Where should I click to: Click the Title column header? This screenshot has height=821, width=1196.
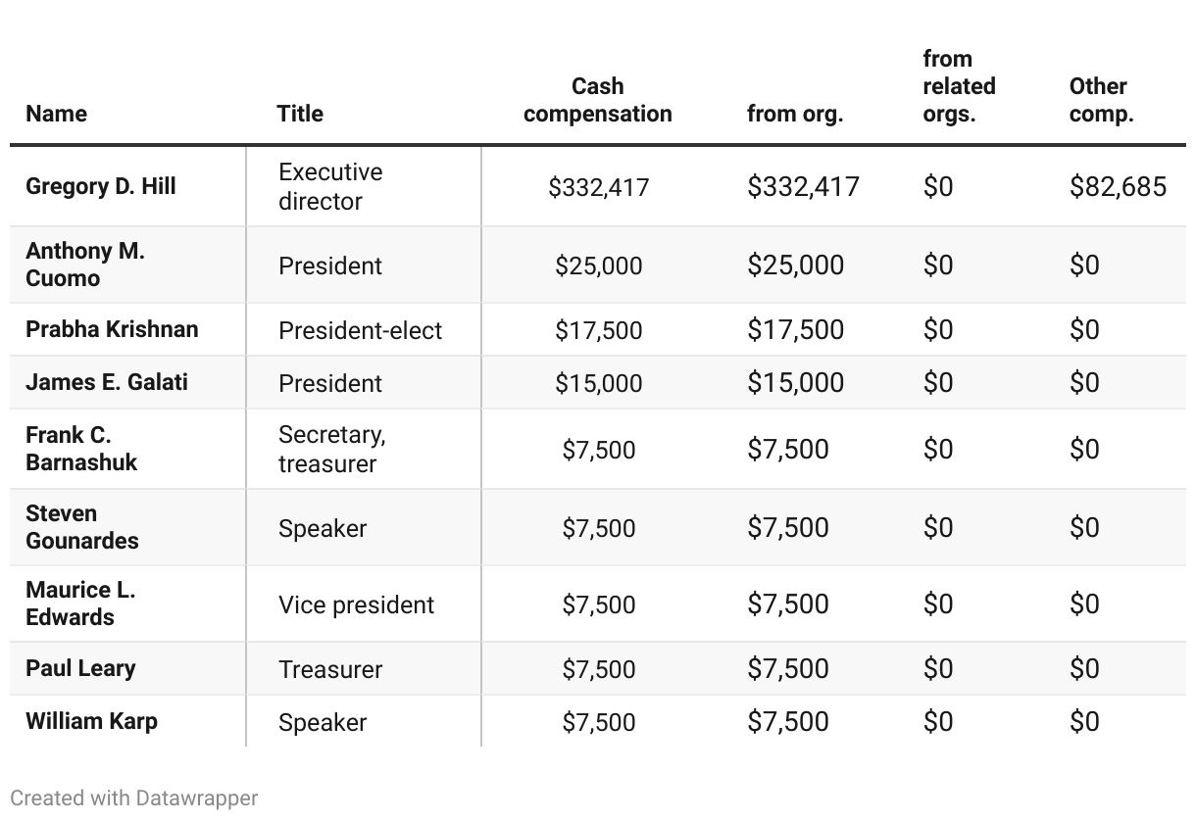click(300, 114)
